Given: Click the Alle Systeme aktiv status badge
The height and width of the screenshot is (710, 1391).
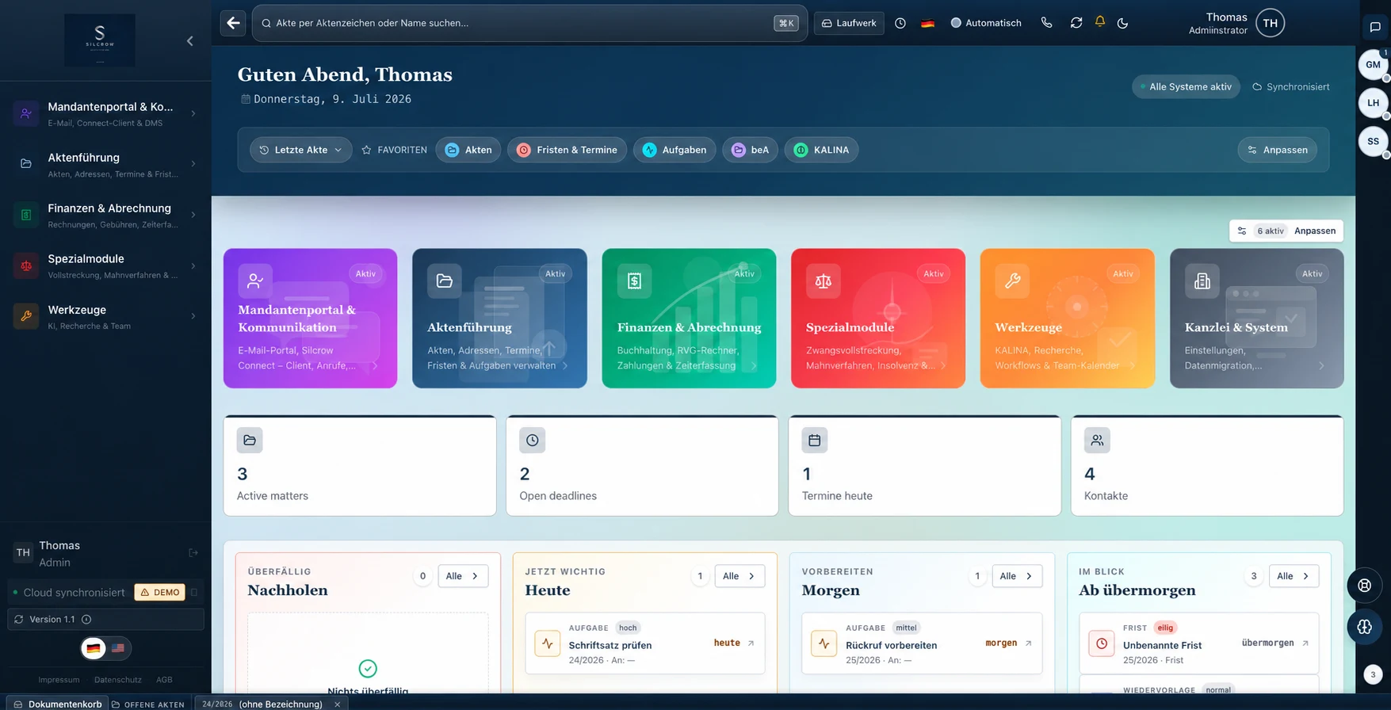Looking at the screenshot, I should (1187, 87).
